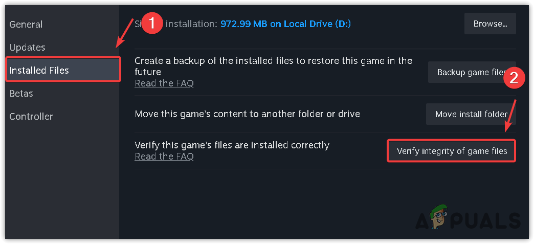Switch to the Updates tab
The width and height of the screenshot is (534, 244).
(x=28, y=48)
